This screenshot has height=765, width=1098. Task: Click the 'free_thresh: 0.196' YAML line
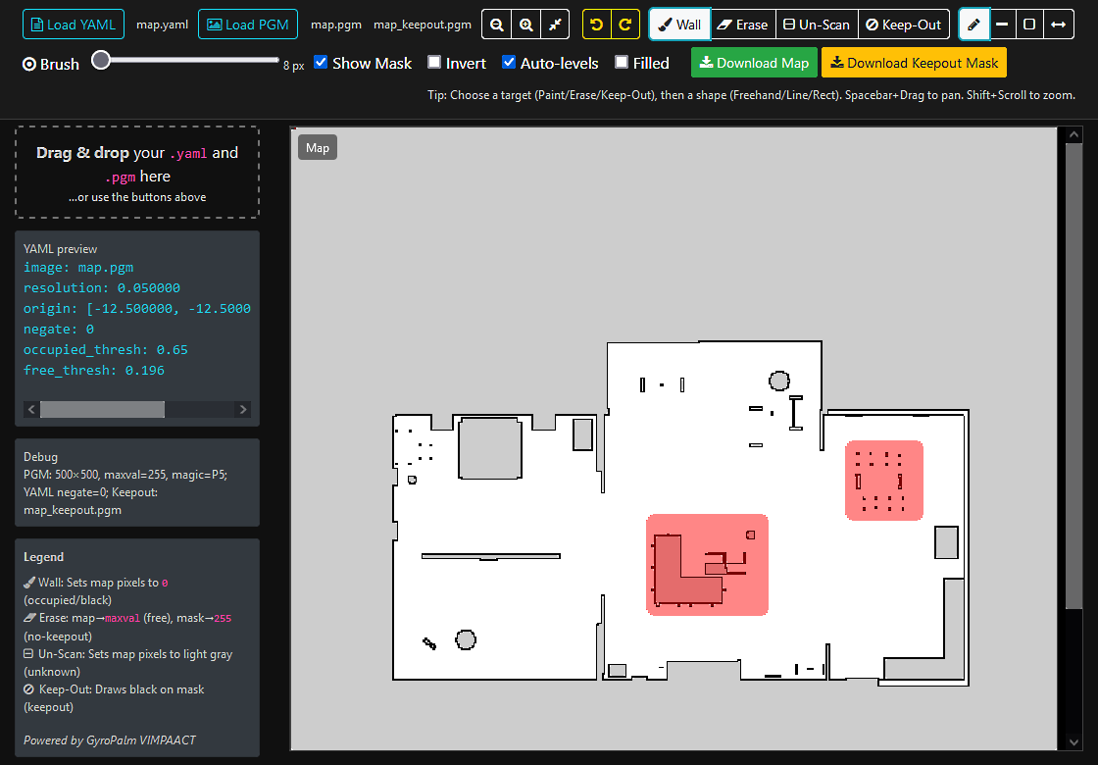coord(94,370)
